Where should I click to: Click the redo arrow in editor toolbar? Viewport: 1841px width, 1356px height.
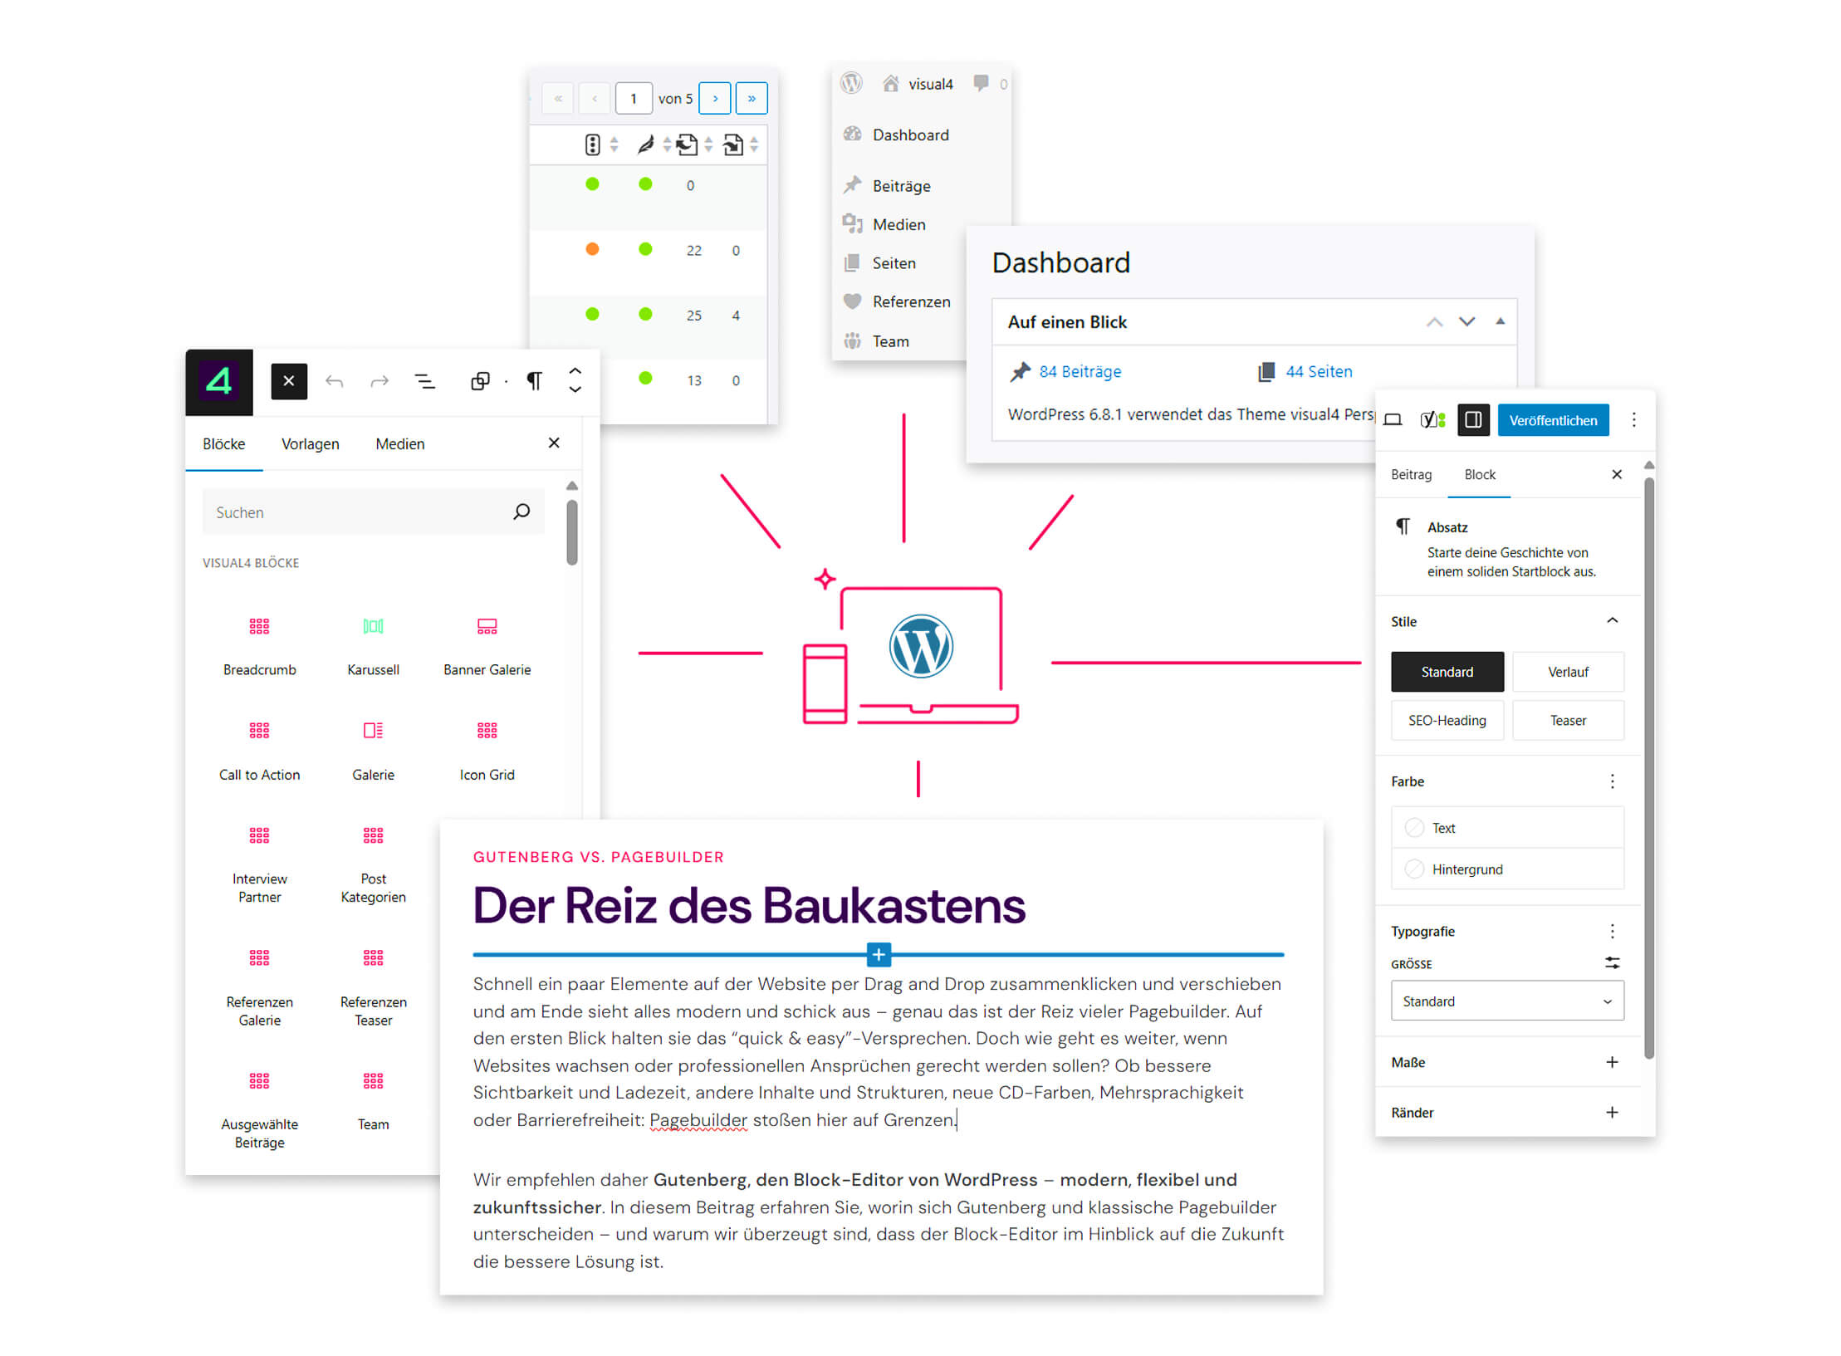pyautogui.click(x=379, y=381)
